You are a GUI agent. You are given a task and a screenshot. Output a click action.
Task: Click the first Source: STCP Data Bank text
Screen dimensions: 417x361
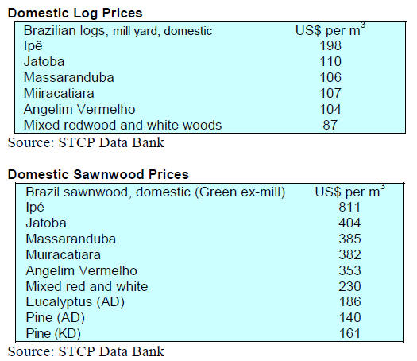86,142
